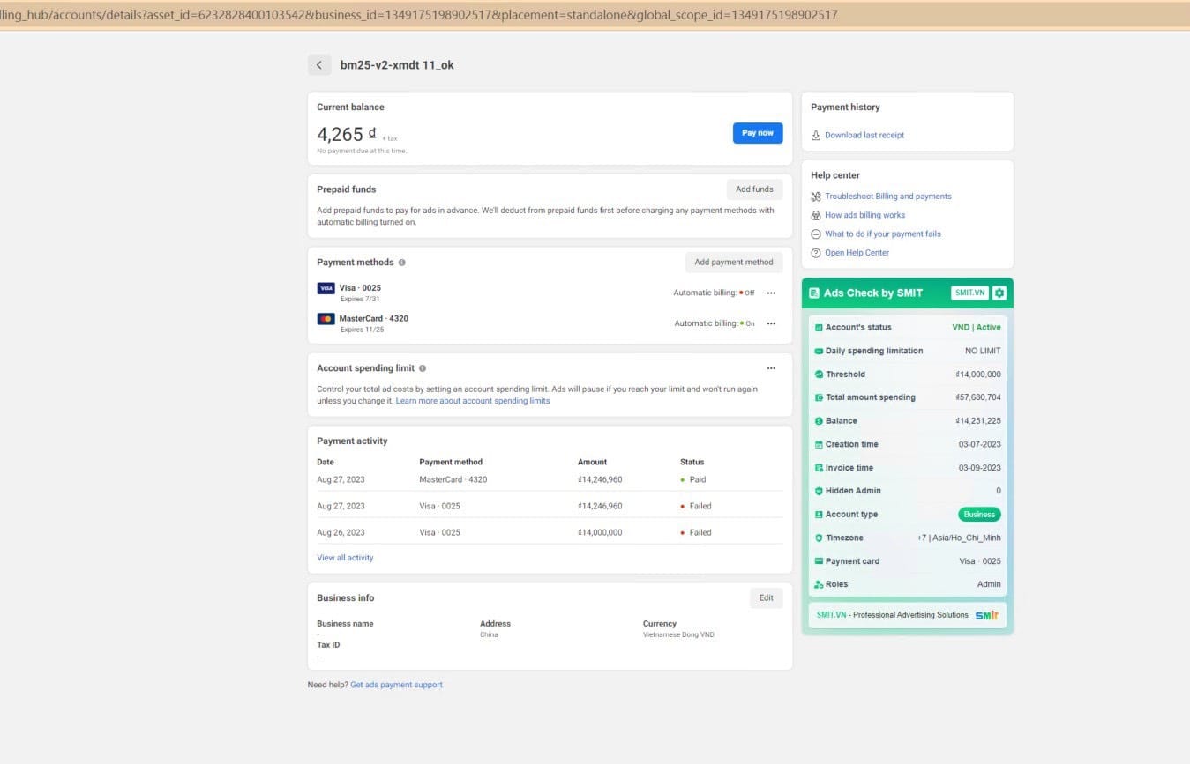Open View all activity link
Image resolution: width=1190 pixels, height=764 pixels.
(x=345, y=558)
